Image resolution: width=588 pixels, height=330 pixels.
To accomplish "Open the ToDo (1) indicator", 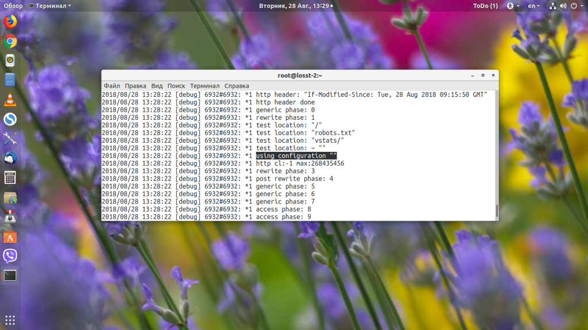I will tap(485, 6).
